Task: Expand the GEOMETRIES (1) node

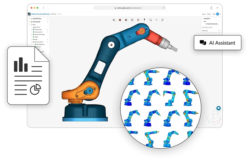Action: tap(29, 19)
